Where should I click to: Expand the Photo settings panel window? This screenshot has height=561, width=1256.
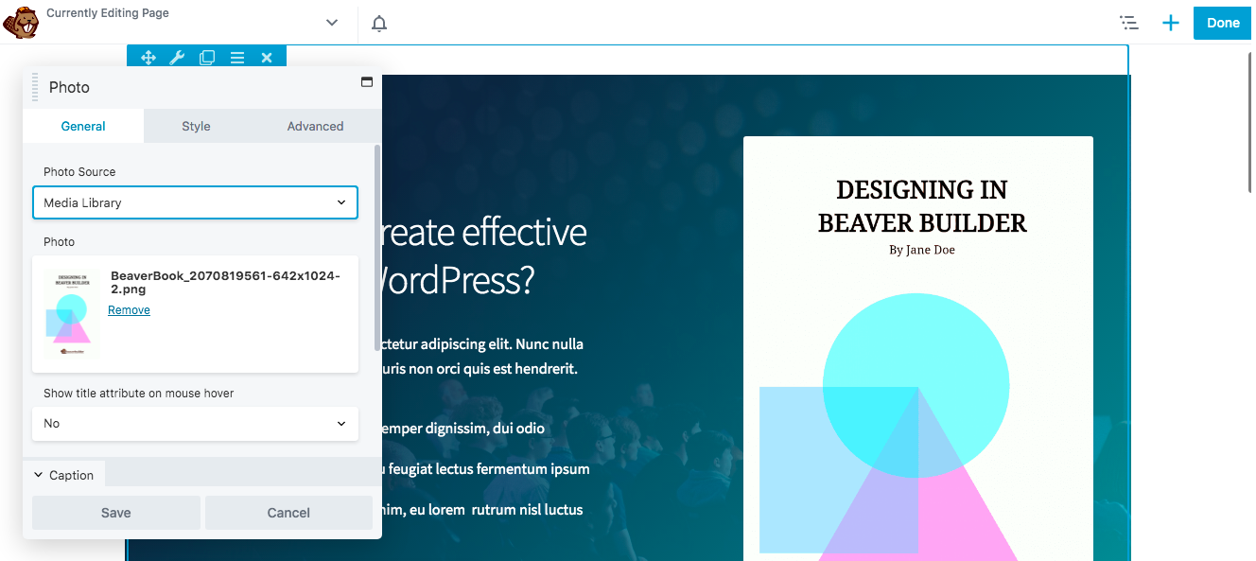[367, 82]
